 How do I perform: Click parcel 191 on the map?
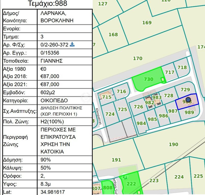(x=116, y=160)
